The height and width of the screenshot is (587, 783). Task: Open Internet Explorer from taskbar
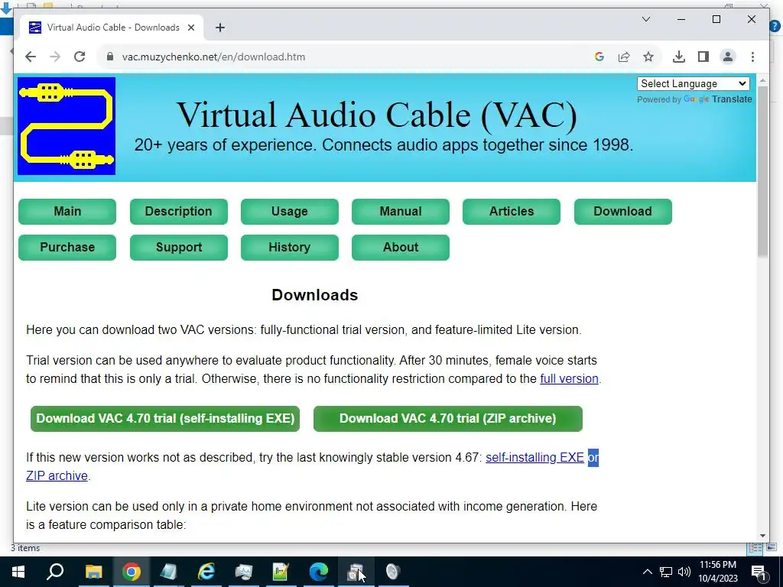click(206, 572)
